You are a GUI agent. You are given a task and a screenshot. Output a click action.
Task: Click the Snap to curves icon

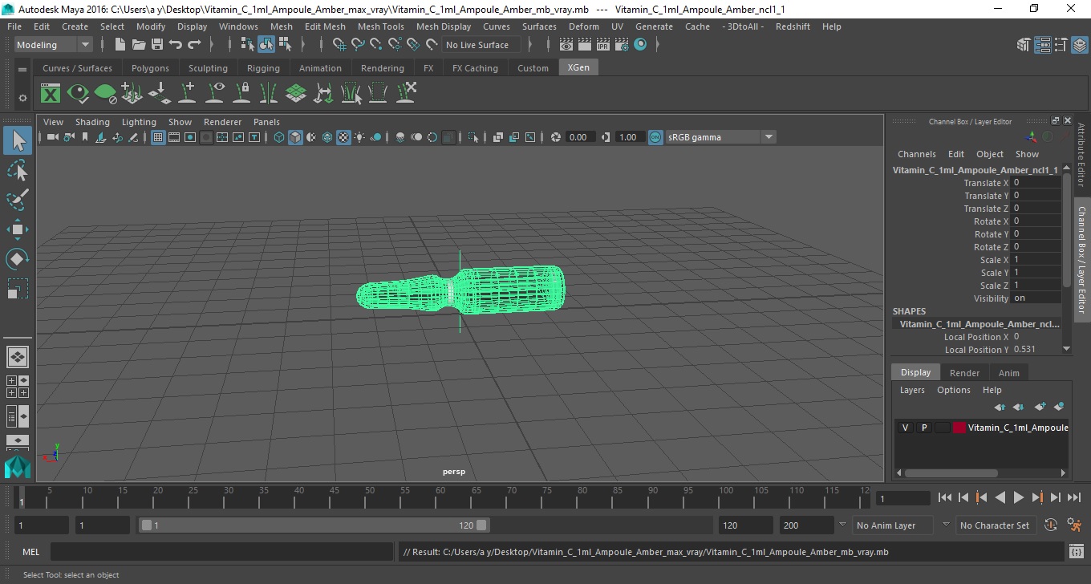[357, 45]
